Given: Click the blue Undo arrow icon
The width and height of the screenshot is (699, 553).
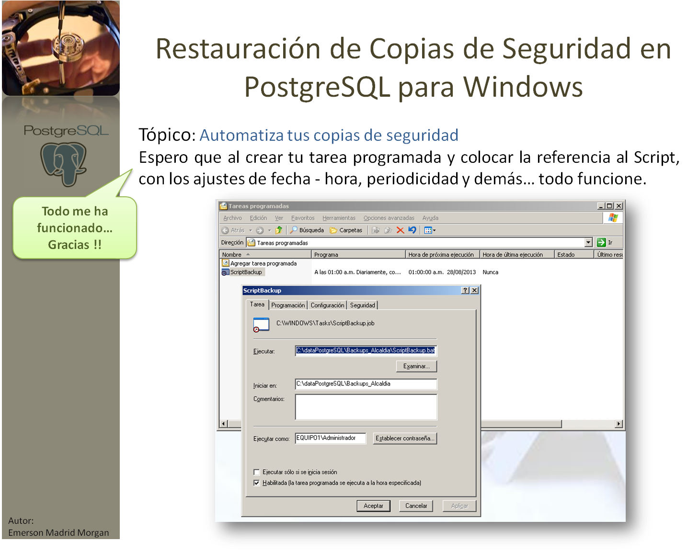Looking at the screenshot, I should [x=412, y=230].
